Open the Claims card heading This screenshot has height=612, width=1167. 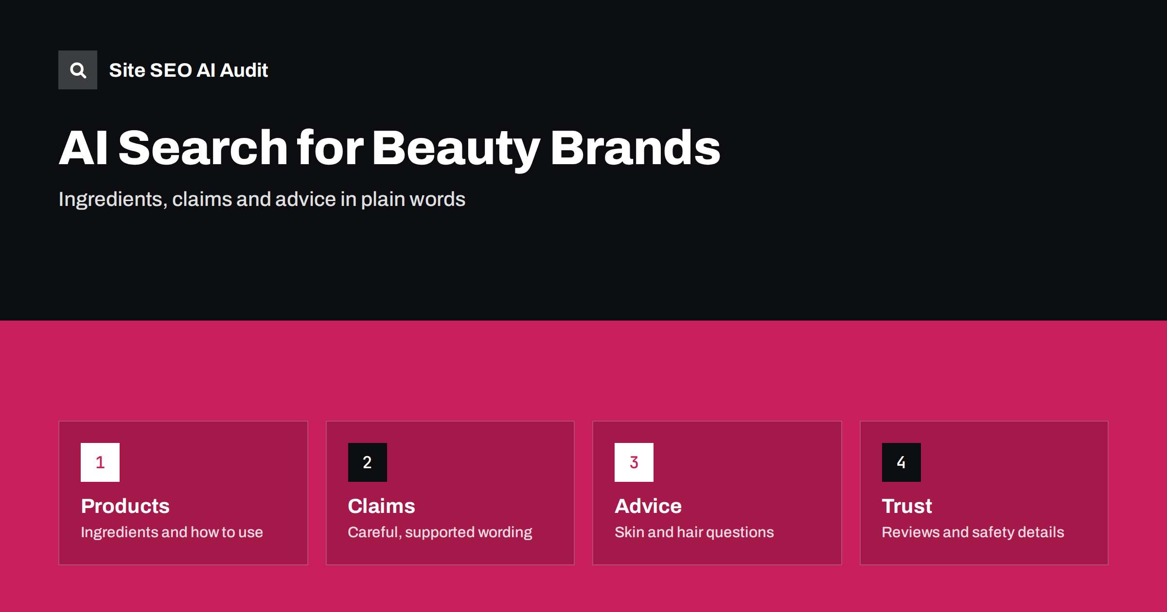[381, 506]
